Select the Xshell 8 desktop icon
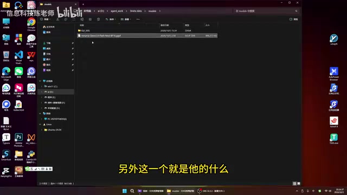This screenshot has height=195, width=347. tap(334, 122)
